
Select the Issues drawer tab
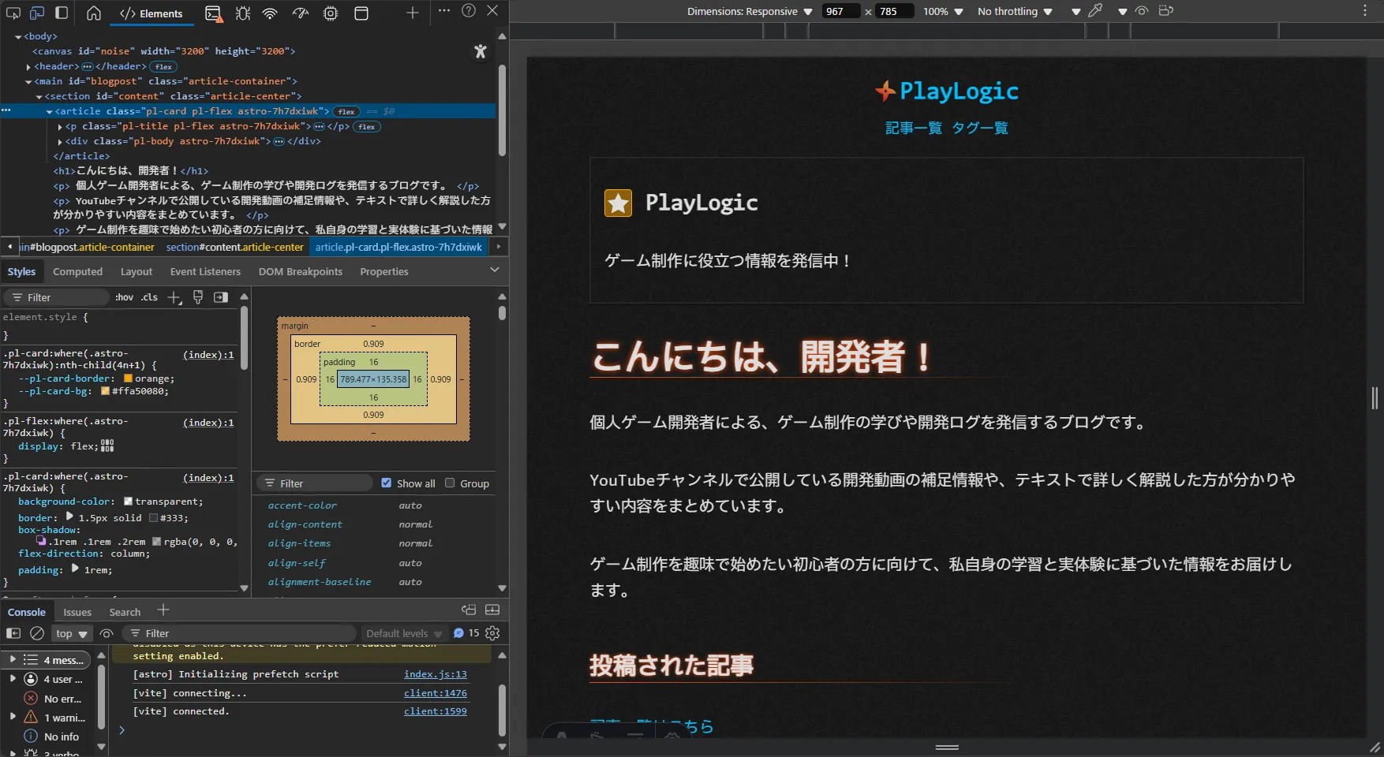(x=77, y=612)
